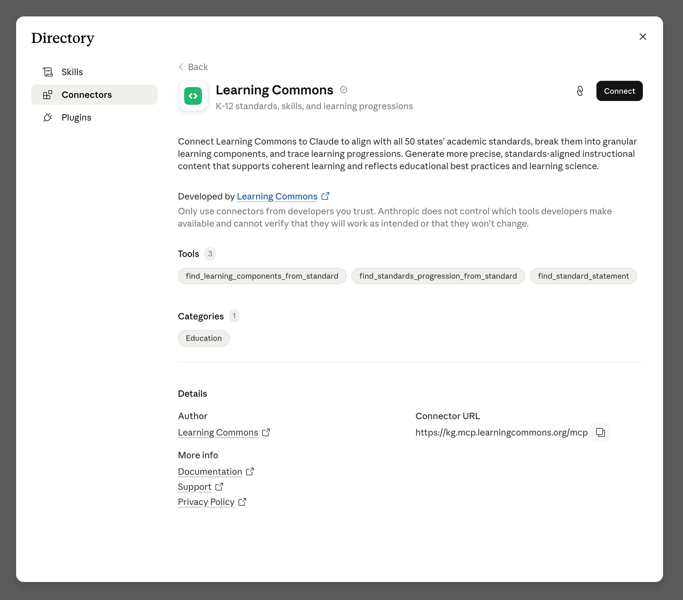Click the K-12 standards subtitle text
Screen dimensions: 683x600
tap(314, 106)
